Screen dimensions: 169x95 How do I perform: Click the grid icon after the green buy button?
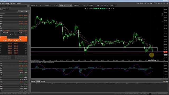tap(107, 8)
